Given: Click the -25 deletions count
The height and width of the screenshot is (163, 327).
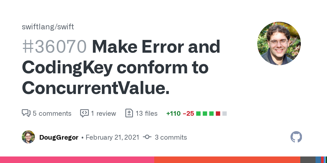Looking at the screenshot, I should coord(188,113).
